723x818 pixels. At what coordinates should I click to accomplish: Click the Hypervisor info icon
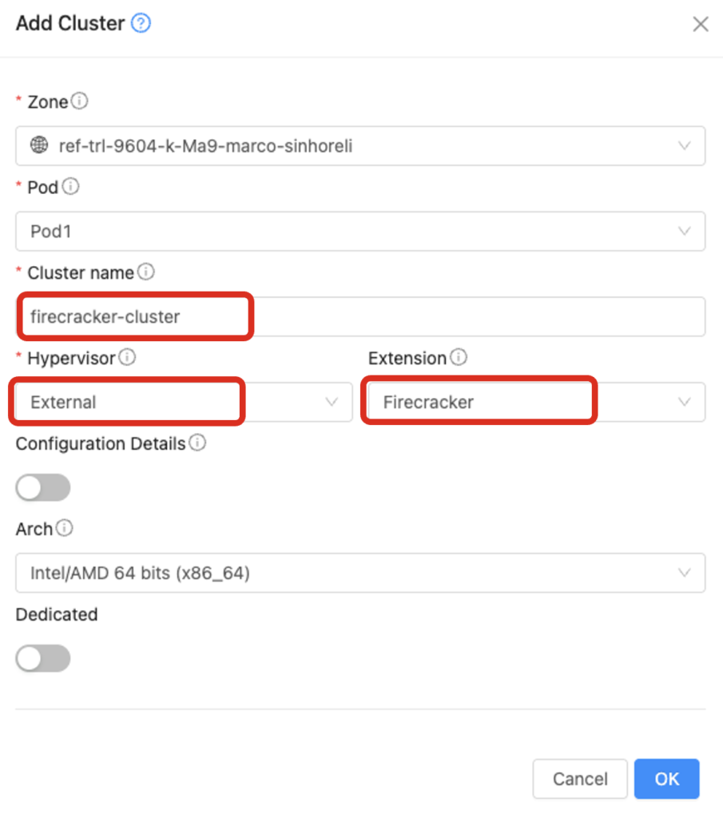point(127,357)
